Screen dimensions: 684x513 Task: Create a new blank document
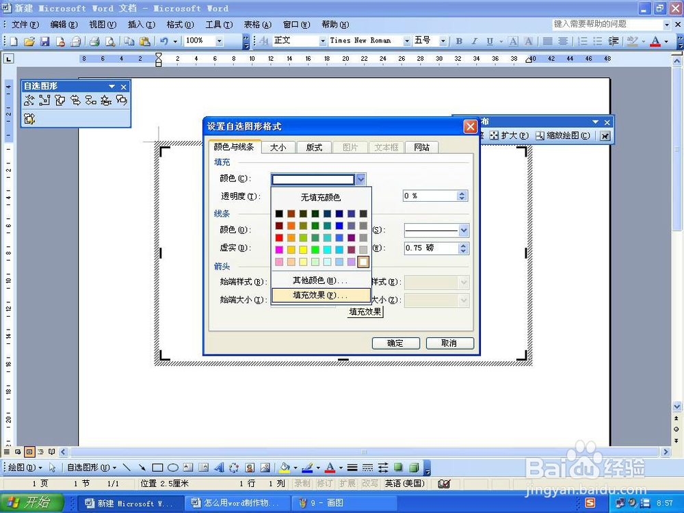coord(14,42)
